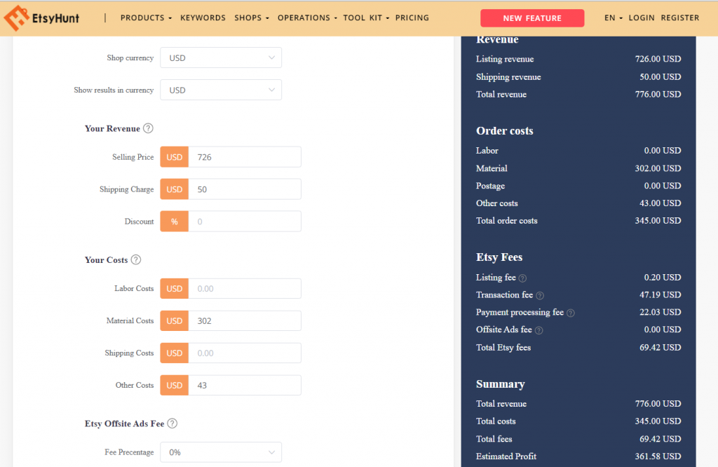Click the Transaction fee info icon
Screen dimensions: 718x467
(x=540, y=295)
